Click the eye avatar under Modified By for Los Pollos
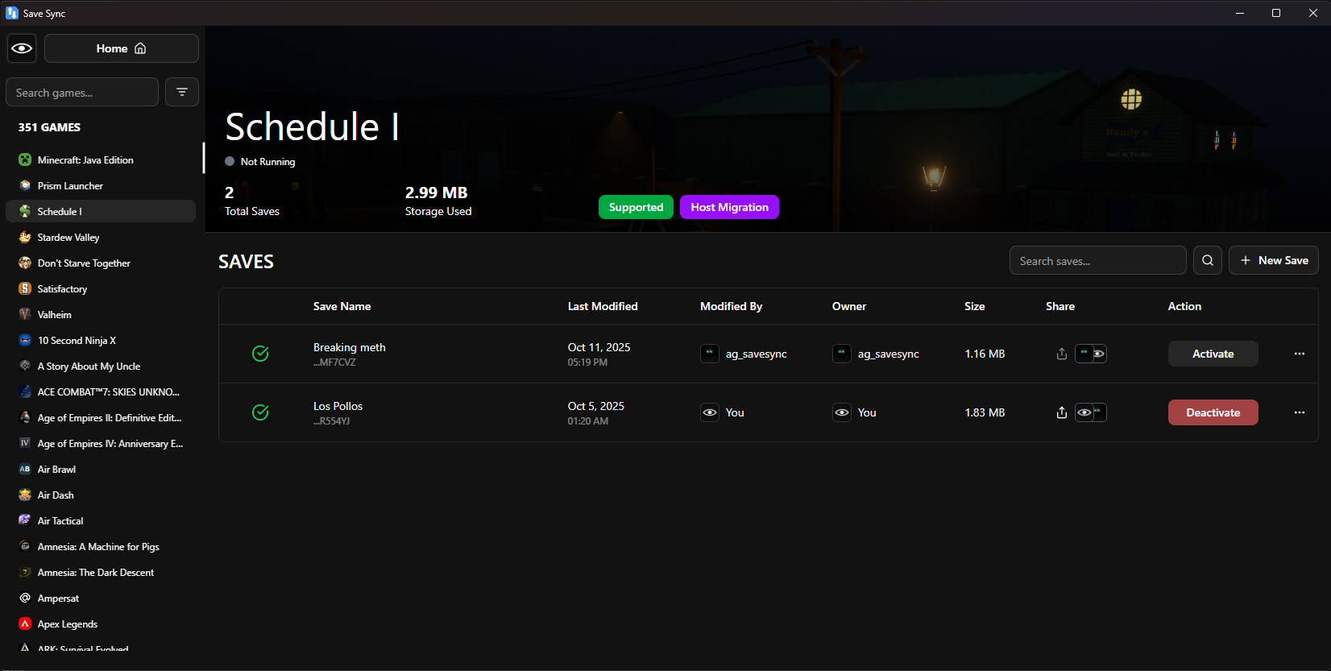Screen dimensions: 1331x671 [x=710, y=412]
